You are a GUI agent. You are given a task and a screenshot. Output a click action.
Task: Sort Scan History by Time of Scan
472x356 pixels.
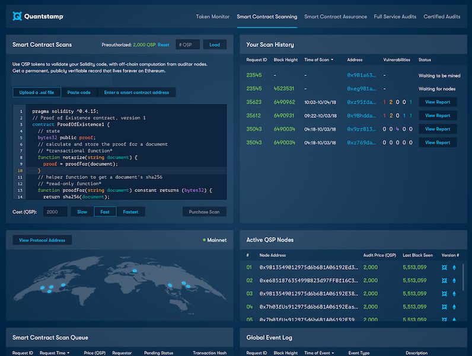(x=319, y=60)
